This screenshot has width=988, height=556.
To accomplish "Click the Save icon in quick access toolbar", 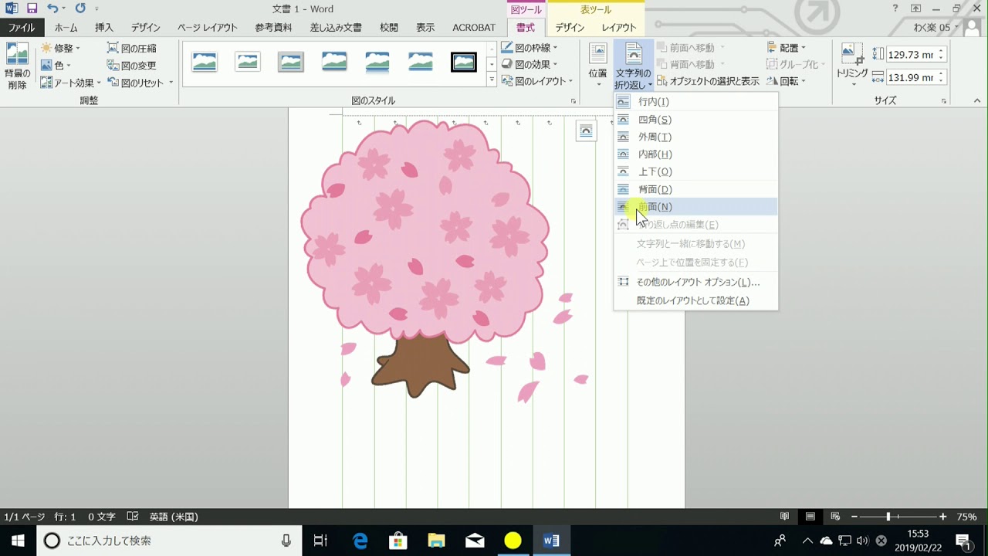I will (32, 8).
